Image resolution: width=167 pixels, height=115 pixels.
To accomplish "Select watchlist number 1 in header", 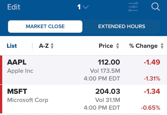I will click(79, 7).
